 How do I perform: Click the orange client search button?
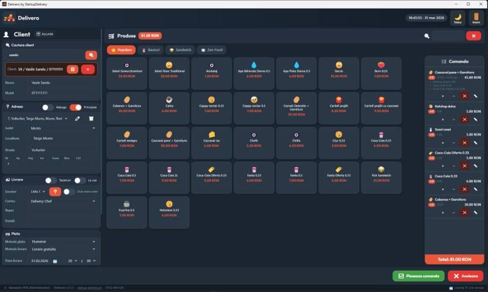point(91,55)
